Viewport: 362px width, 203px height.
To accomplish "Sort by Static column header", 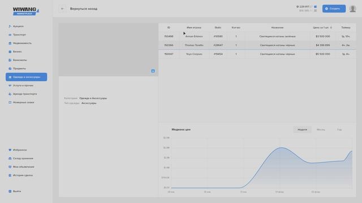I will pyautogui.click(x=218, y=28).
